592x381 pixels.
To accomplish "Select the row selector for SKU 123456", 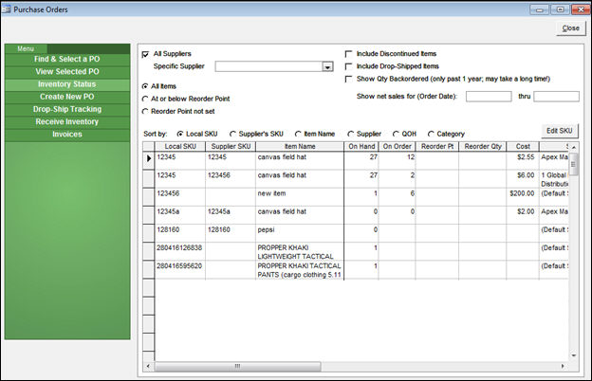I will click(x=149, y=197).
